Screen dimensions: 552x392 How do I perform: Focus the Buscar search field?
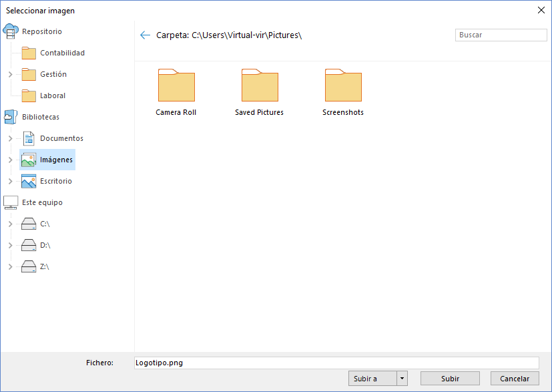[501, 35]
